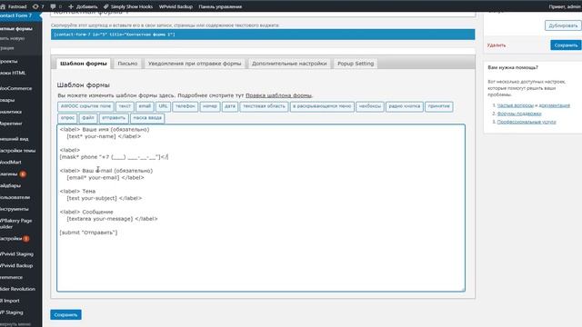Viewport: 582px width, 327px height.
Task: Open the Частые вопросы help link
Action: [516, 105]
